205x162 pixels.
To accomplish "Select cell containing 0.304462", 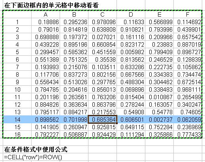I will click(159, 82).
